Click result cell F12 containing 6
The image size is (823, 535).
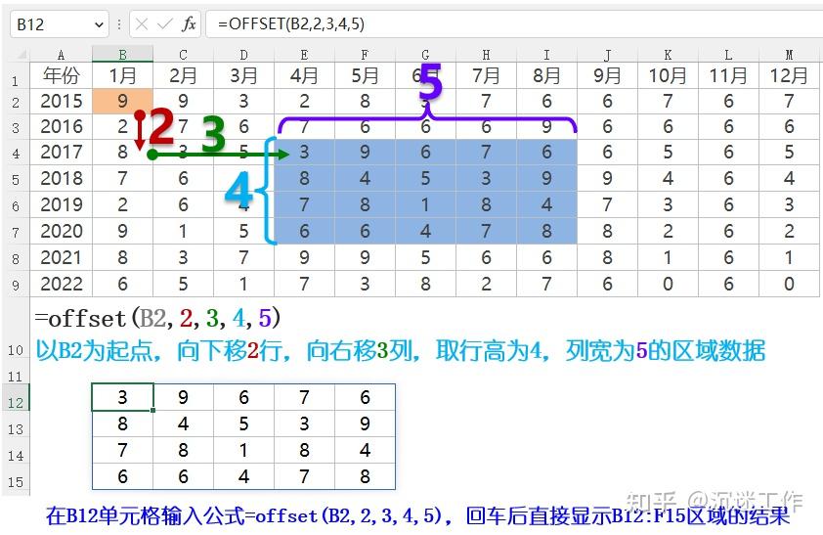pyautogui.click(x=365, y=397)
